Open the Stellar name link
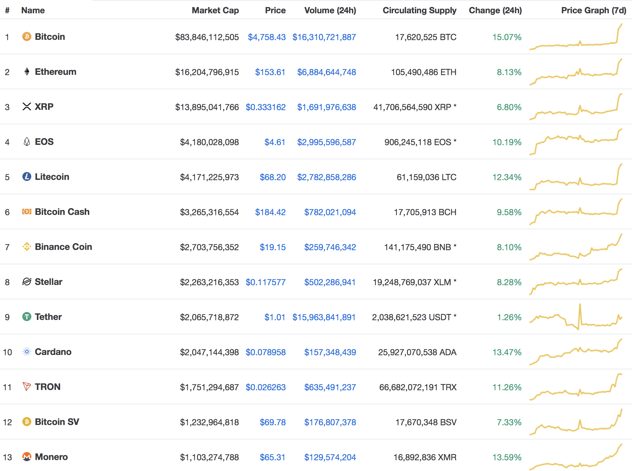 coord(49,282)
